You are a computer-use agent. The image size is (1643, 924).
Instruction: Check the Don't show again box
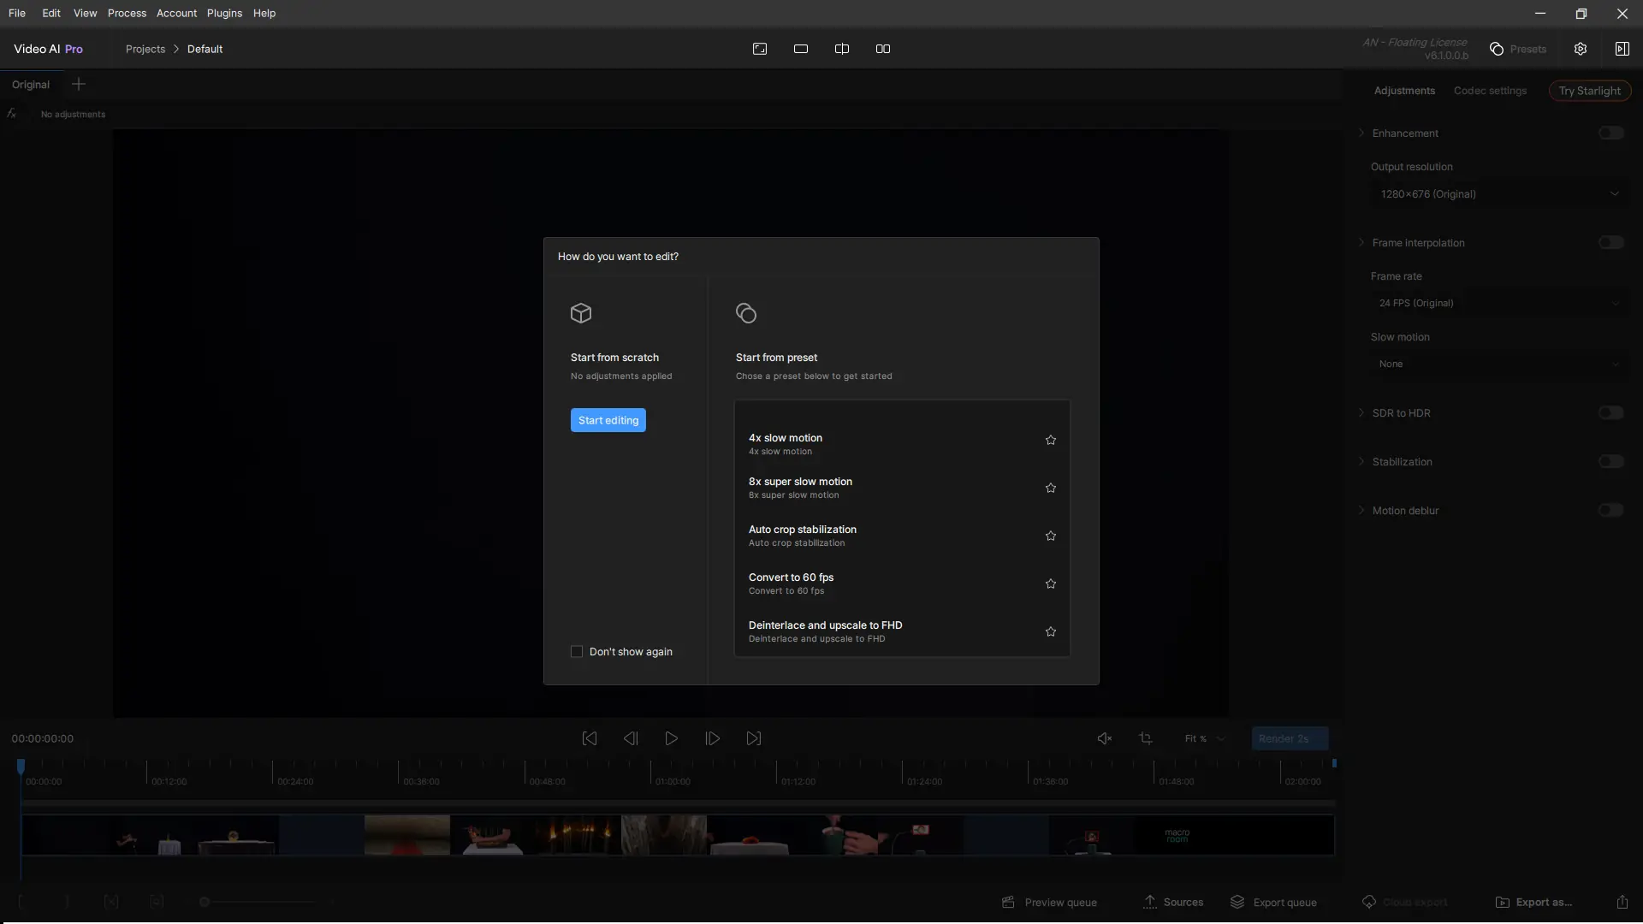click(x=577, y=652)
